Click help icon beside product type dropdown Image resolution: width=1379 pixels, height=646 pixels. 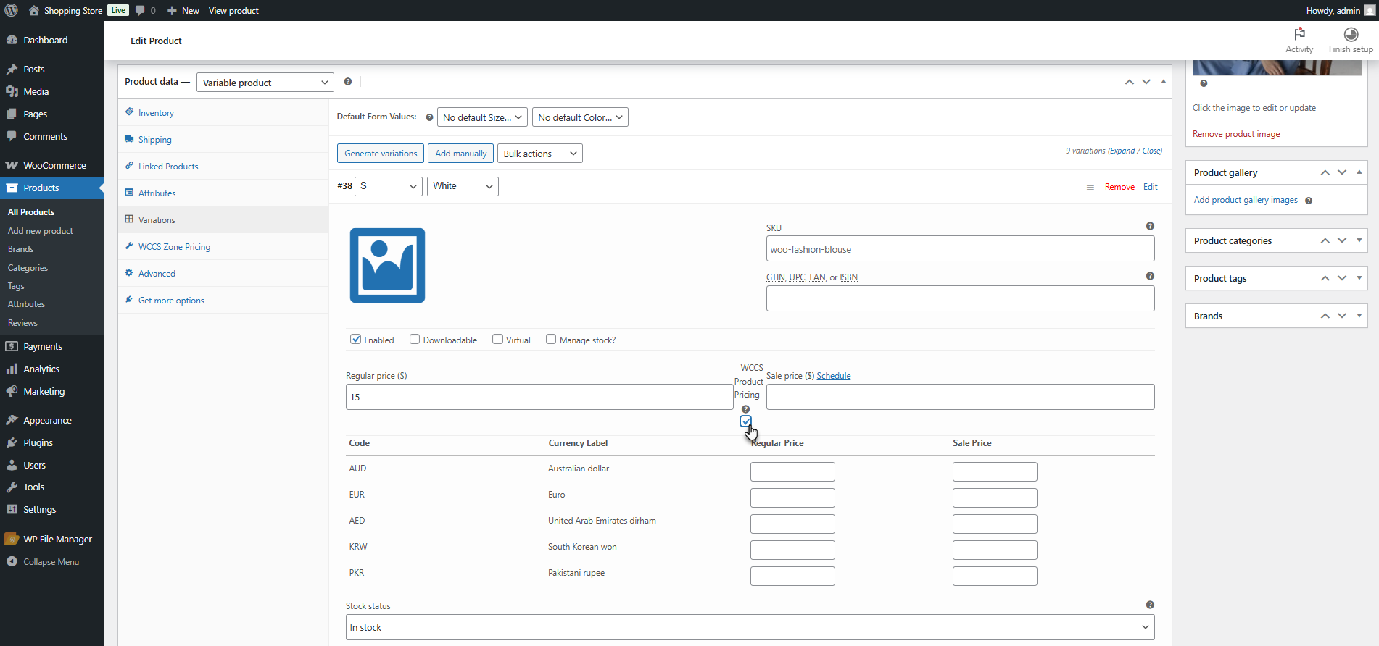click(x=348, y=82)
